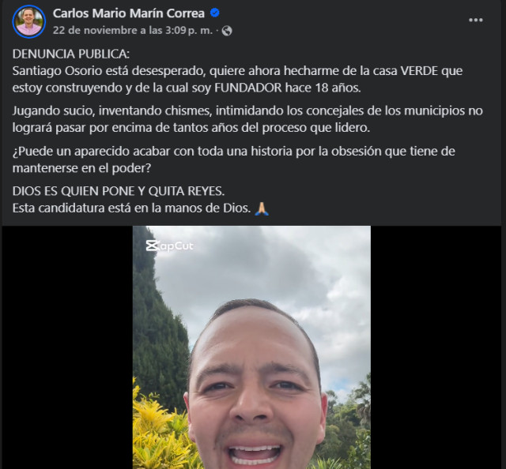Screen dimensions: 506x469
Task: Click the praying hands emoji
Action: pos(262,208)
